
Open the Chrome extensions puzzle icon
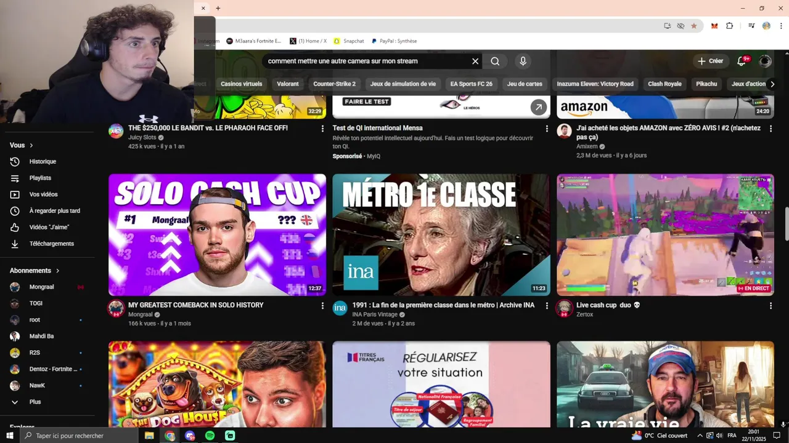click(x=730, y=26)
